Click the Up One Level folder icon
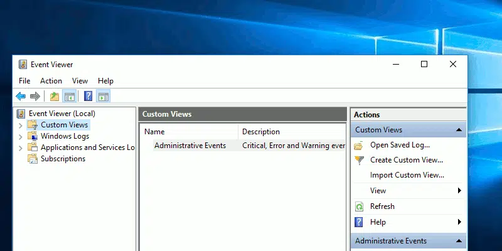 pyautogui.click(x=55, y=96)
